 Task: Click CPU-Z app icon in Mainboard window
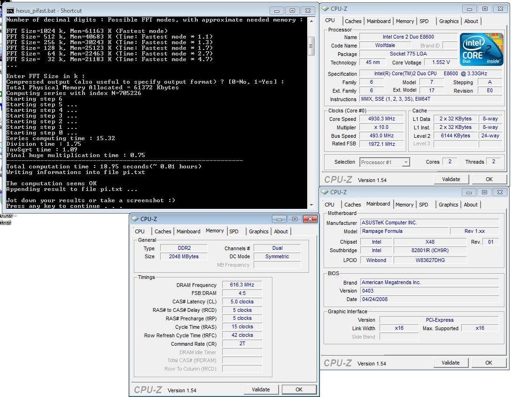coord(325,192)
